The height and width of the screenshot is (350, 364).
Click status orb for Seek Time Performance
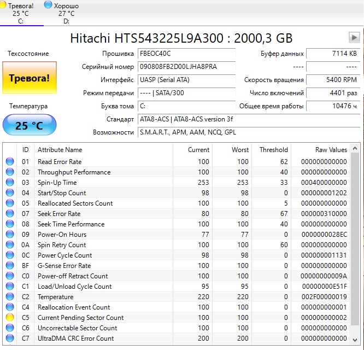click(x=10, y=224)
